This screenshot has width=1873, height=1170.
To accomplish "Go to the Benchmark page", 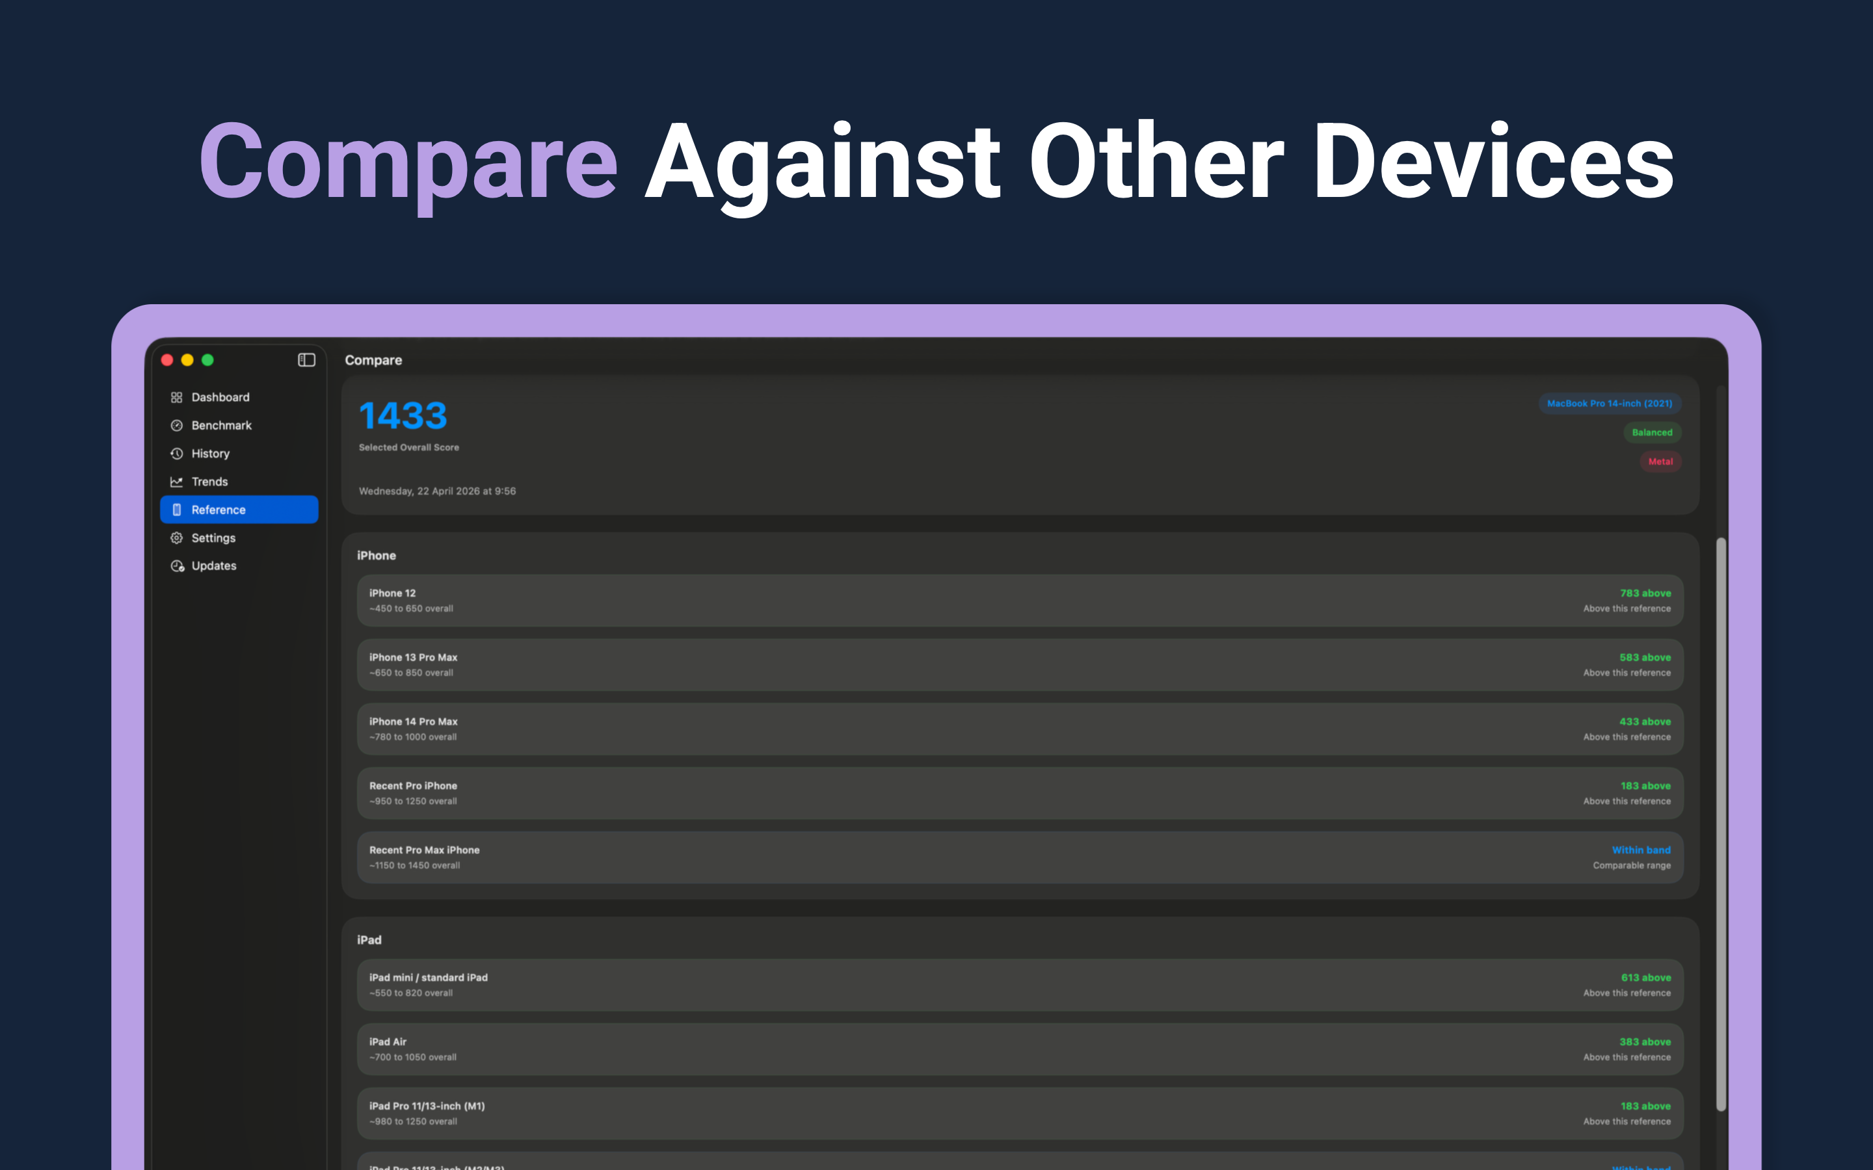I will tap(239, 426).
